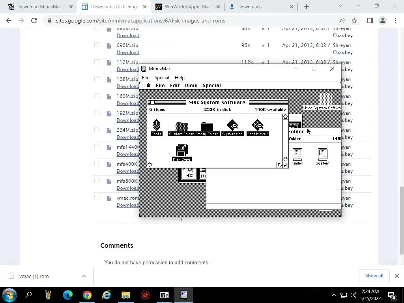
Task: Click the address bar URL
Action: [x=140, y=21]
